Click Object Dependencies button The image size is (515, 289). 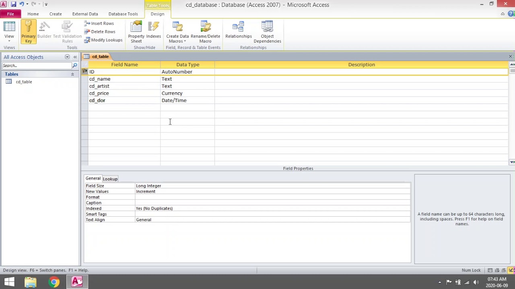point(267,32)
